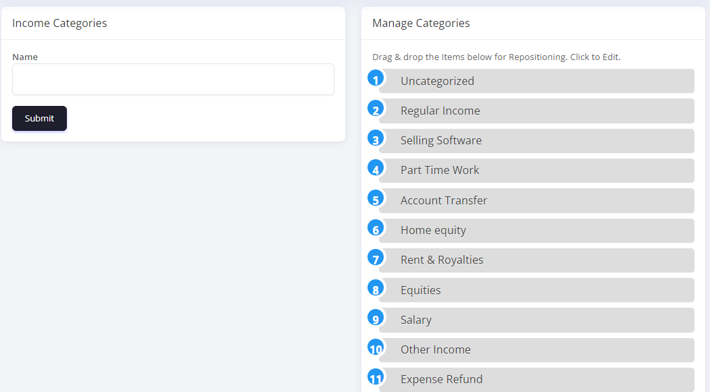Screen dimensions: 710x392
Task: Click the Name input field
Action: [173, 80]
